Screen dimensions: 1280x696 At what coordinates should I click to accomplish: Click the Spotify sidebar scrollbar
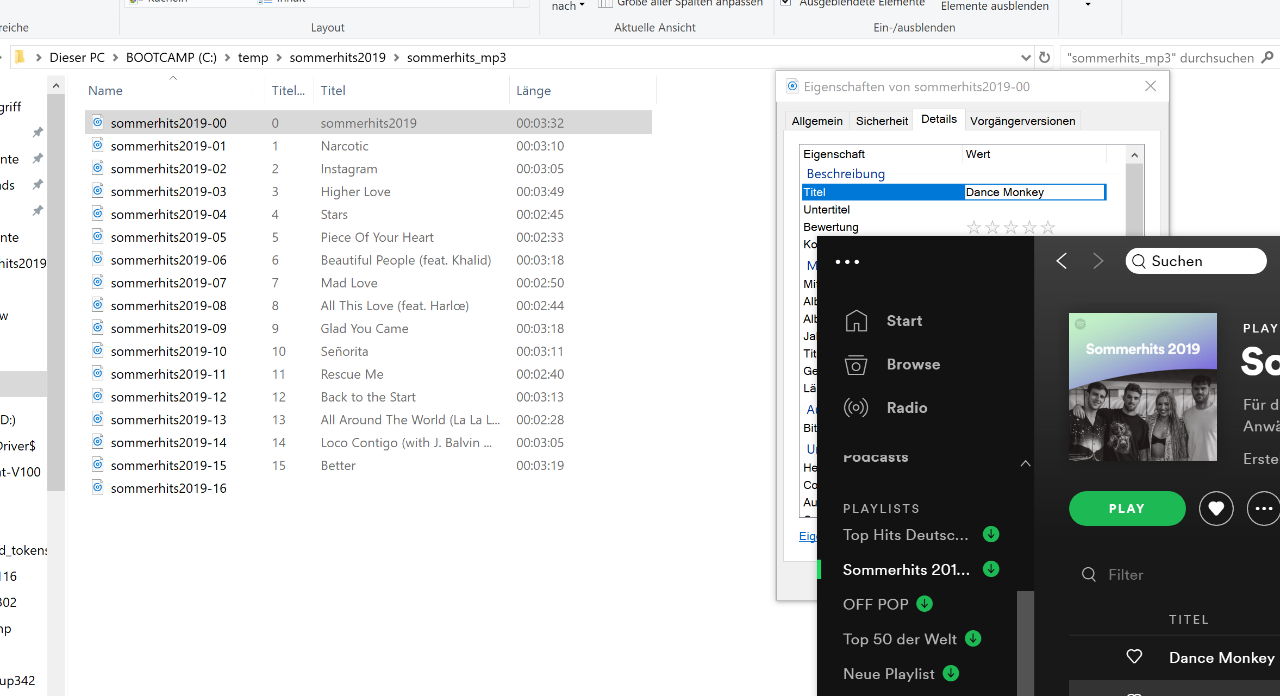click(1025, 643)
